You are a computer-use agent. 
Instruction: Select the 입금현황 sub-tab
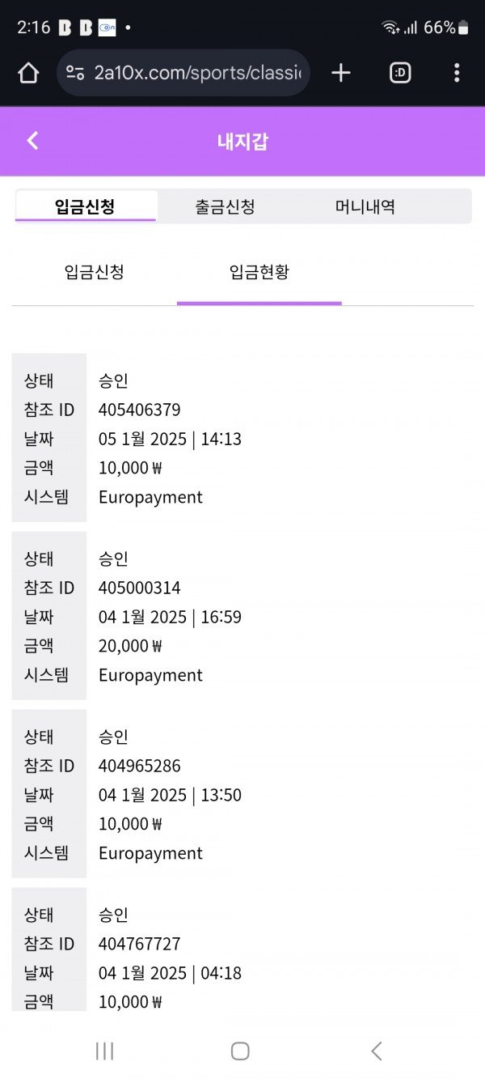click(x=259, y=272)
